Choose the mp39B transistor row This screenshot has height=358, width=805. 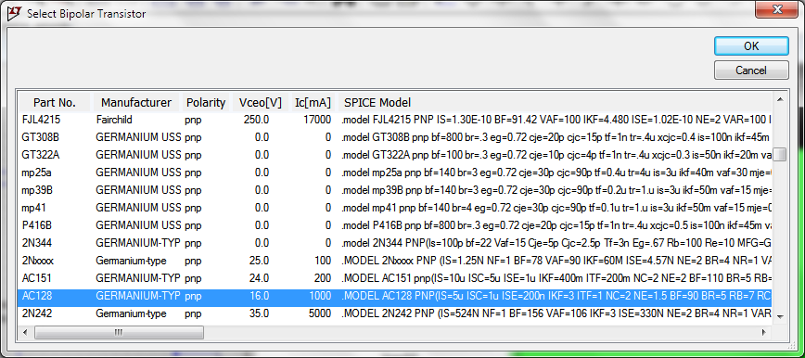(394, 190)
